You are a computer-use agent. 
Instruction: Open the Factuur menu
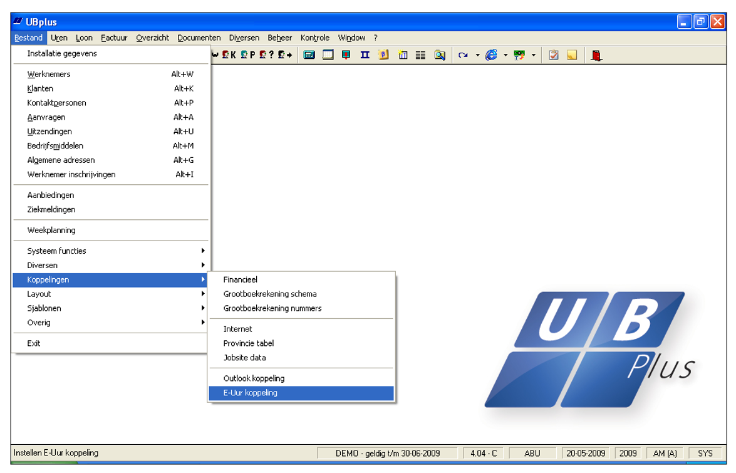click(114, 38)
